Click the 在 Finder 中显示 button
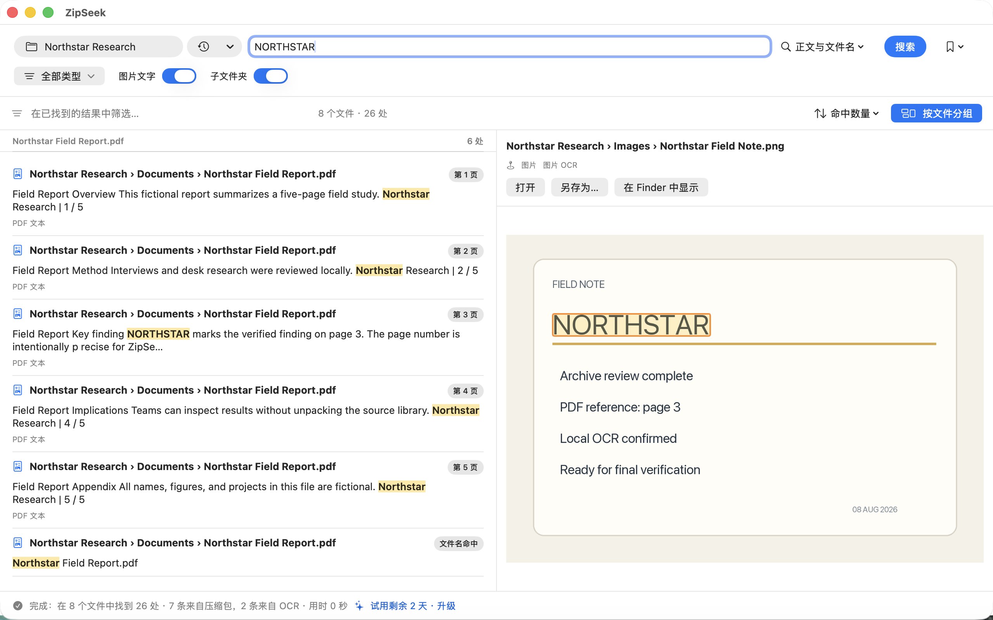Image resolution: width=993 pixels, height=620 pixels. (661, 188)
